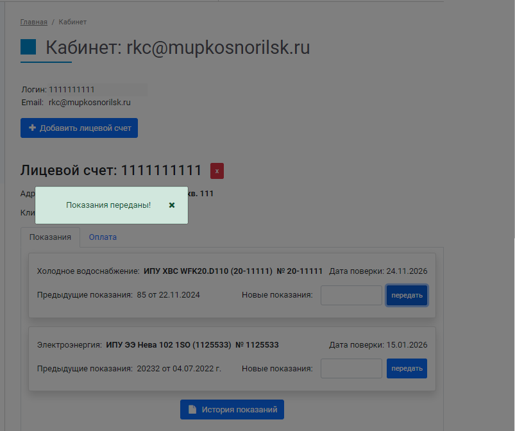Click the electricity meter name ИПУ ЭЭ Нева 102
Image resolution: width=515 pixels, height=431 pixels.
(x=168, y=345)
